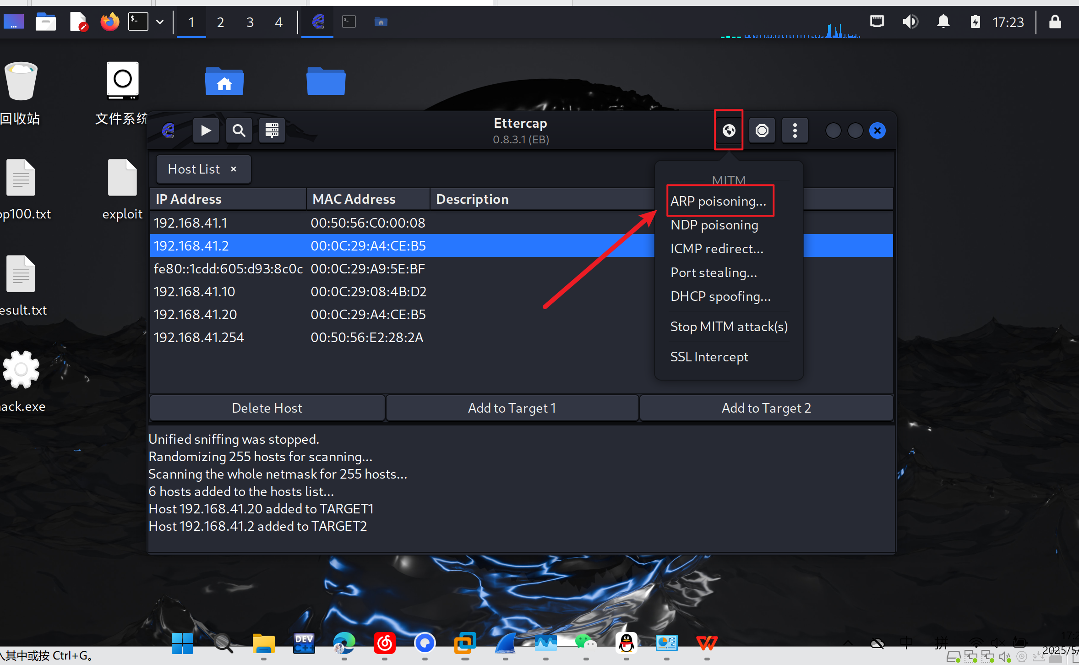
Task: Click the volume speaker icon
Action: pos(910,22)
